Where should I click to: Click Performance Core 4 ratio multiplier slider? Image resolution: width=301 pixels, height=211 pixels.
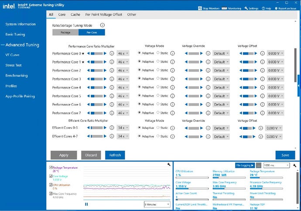pos(97,87)
